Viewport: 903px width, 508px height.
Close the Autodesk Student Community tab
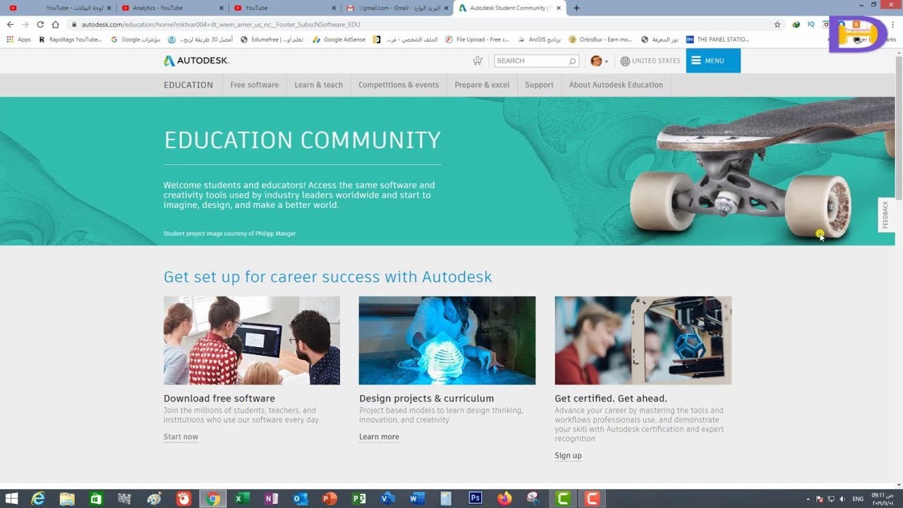click(558, 8)
